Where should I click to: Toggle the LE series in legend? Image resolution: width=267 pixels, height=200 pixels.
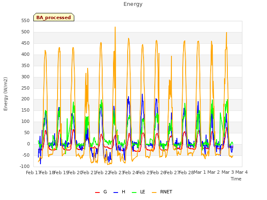pos(139,192)
